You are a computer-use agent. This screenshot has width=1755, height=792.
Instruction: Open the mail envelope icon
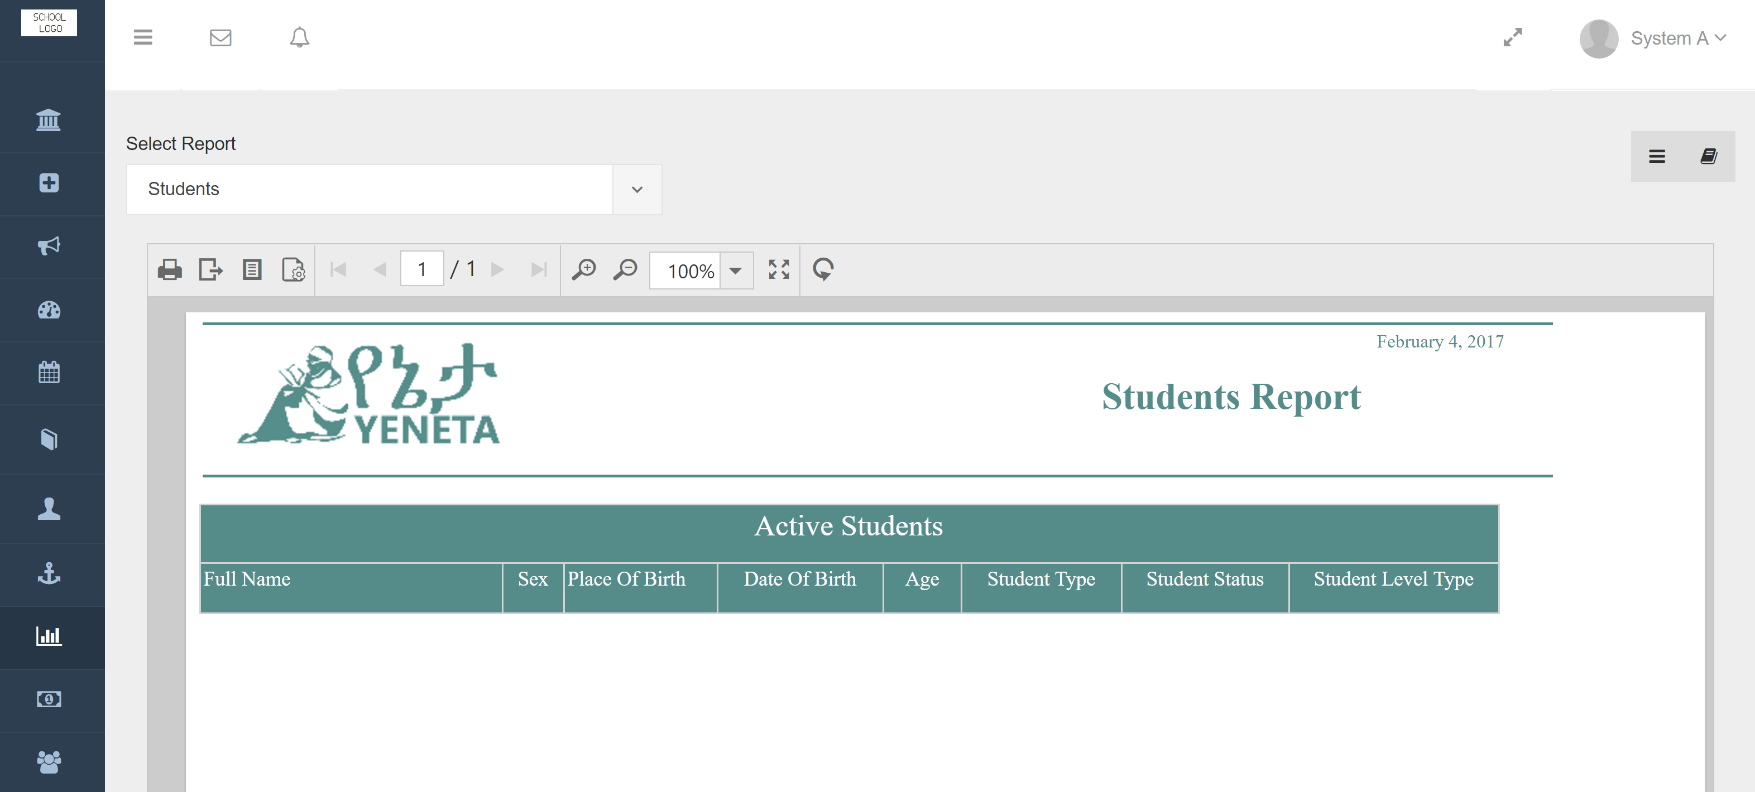[x=220, y=37]
